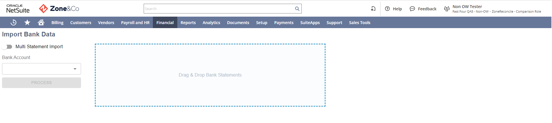The height and width of the screenshot is (123, 552).
Task: Enable the Multi Statement Import toggle
Action: (7, 47)
